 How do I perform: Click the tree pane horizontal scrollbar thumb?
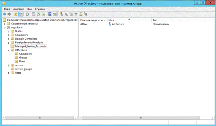[40, 118]
